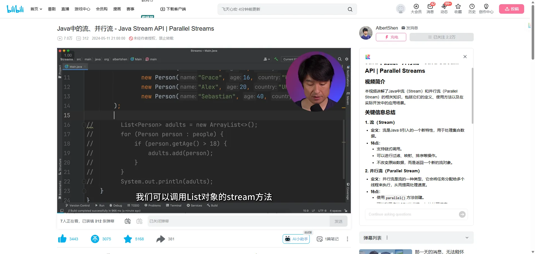Open 消息 messages icon
Screen dimensions: 535x254
coord(430,9)
